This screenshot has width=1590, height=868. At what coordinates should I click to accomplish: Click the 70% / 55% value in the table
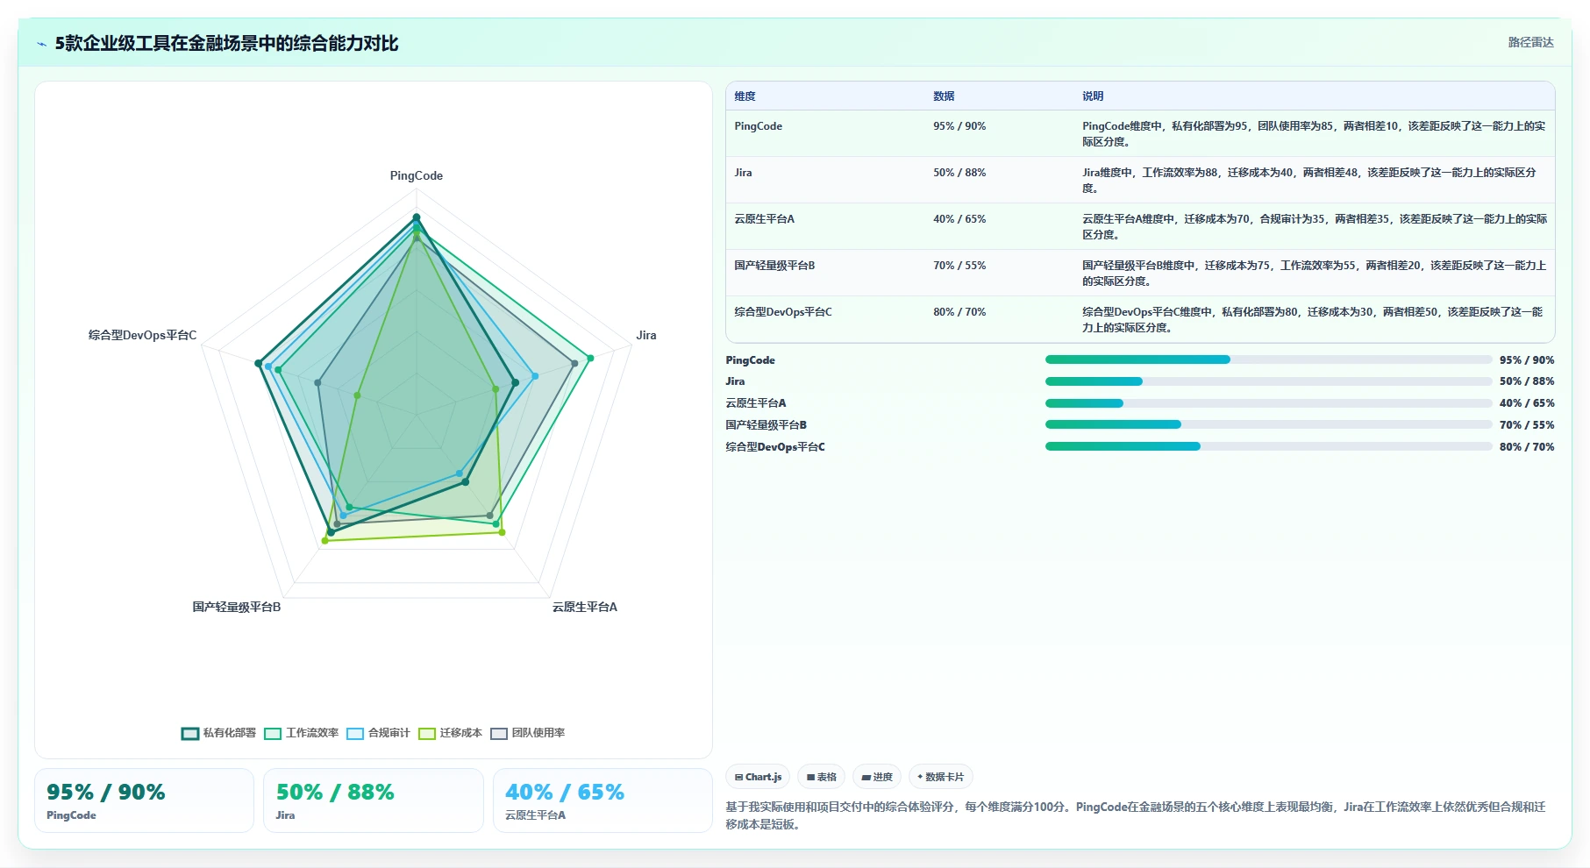pyautogui.click(x=959, y=266)
